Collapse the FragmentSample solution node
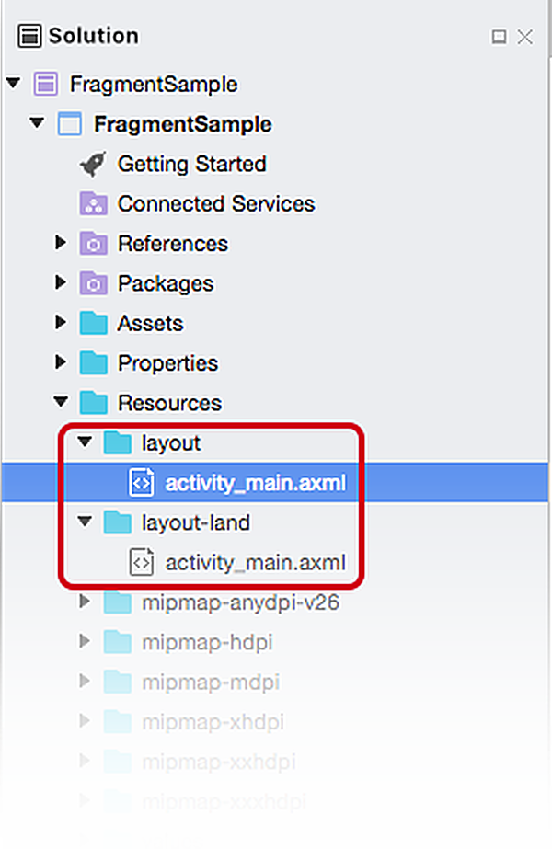Viewport: 552px width, 849px height. point(13,84)
